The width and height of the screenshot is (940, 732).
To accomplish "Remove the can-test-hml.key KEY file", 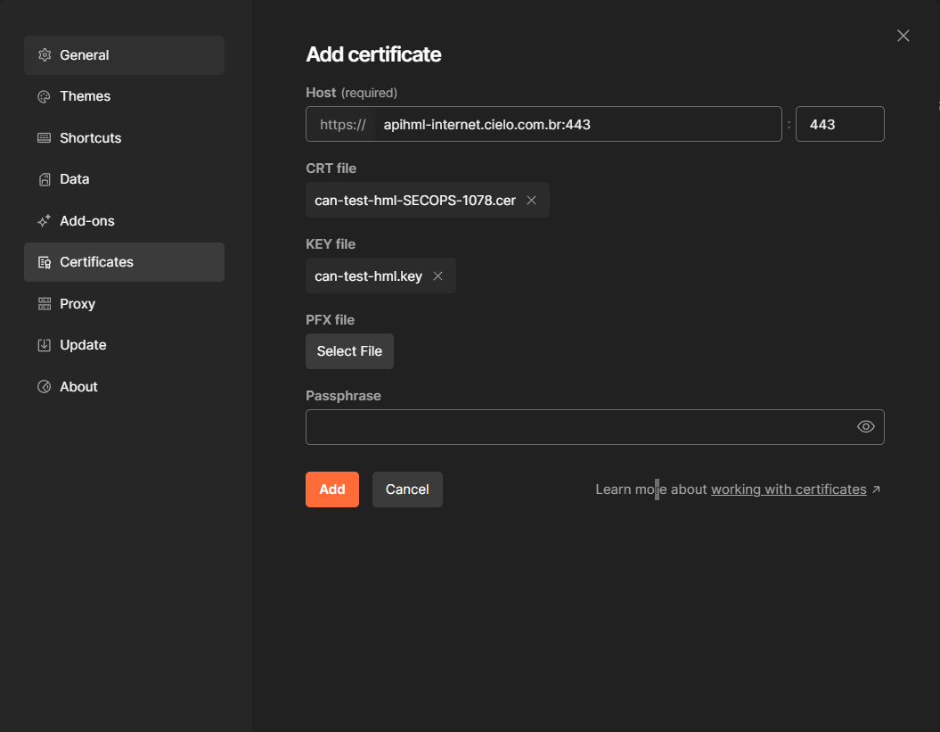I will coord(437,276).
